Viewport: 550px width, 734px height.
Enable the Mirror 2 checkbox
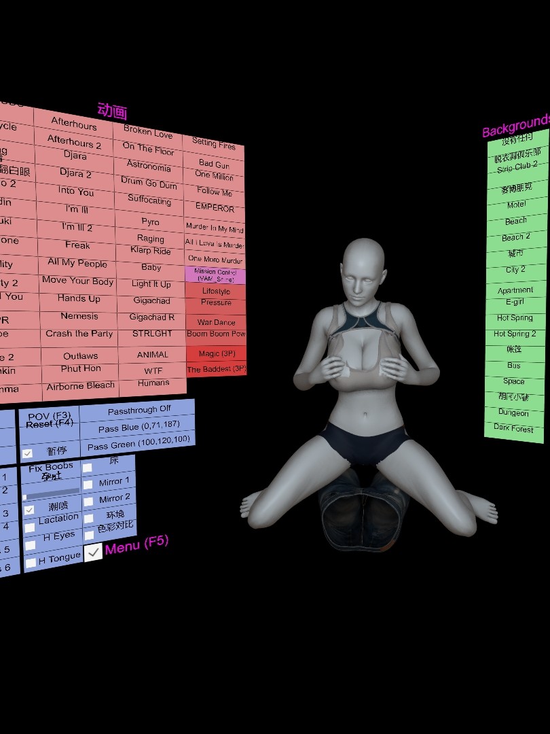[x=88, y=502]
